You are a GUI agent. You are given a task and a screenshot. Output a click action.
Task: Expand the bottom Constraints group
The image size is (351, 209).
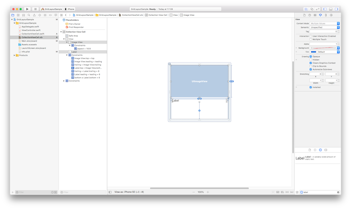tap(64, 81)
